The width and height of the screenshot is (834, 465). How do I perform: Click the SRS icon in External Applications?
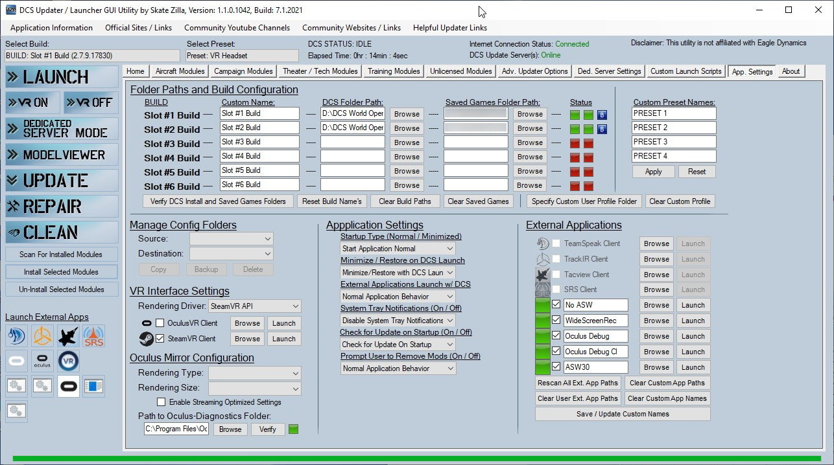[x=543, y=289]
